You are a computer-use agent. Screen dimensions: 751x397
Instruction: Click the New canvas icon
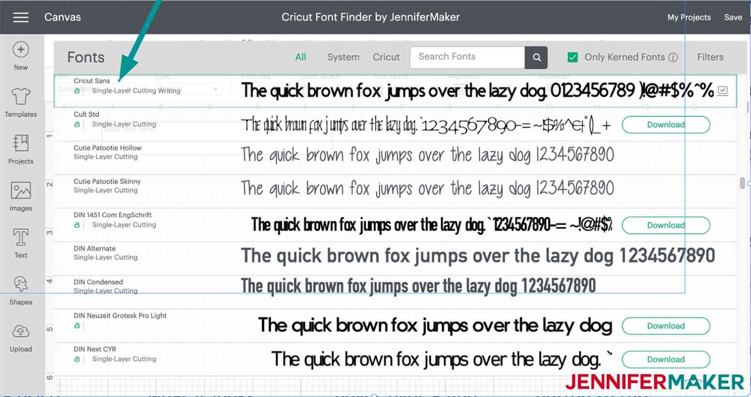[x=21, y=49]
